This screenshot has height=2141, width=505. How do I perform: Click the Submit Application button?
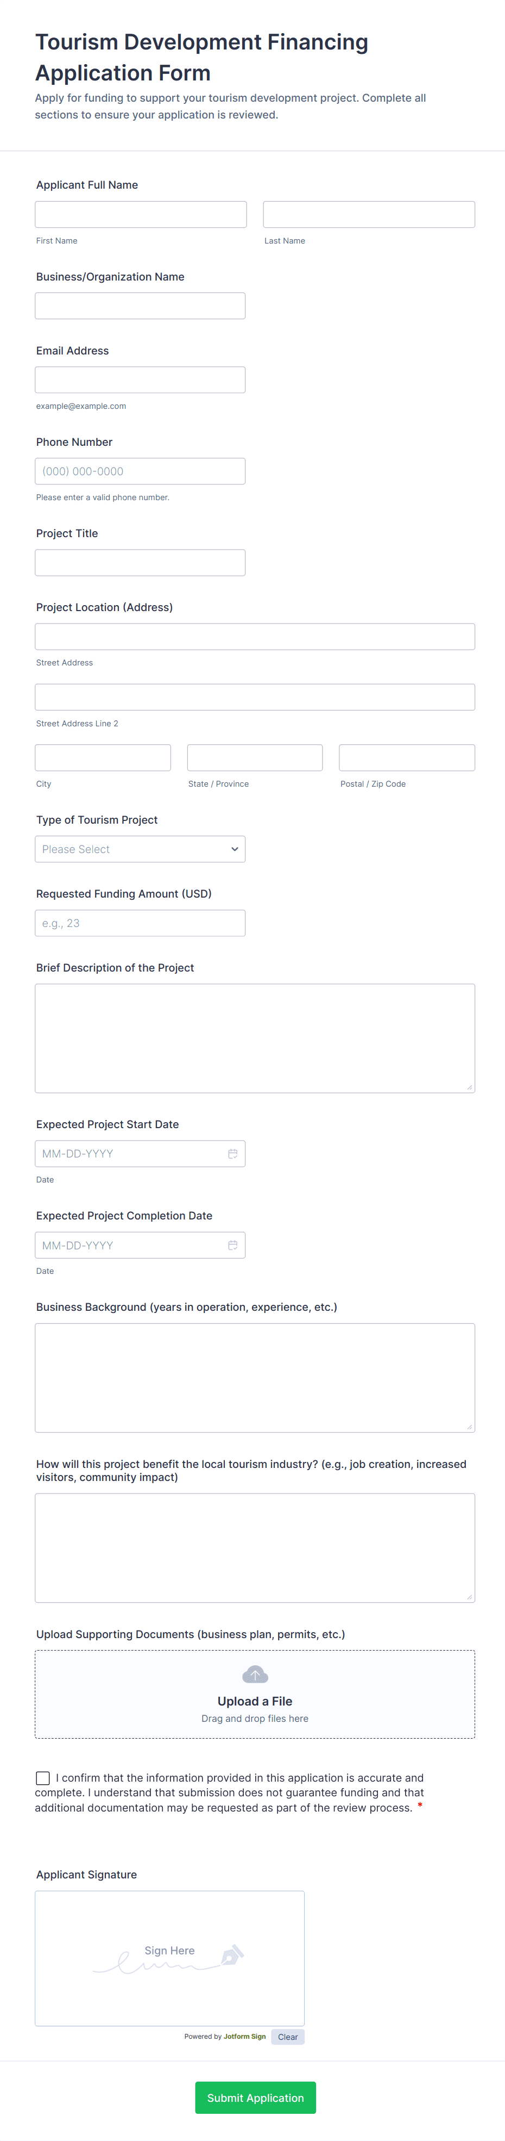255,2098
